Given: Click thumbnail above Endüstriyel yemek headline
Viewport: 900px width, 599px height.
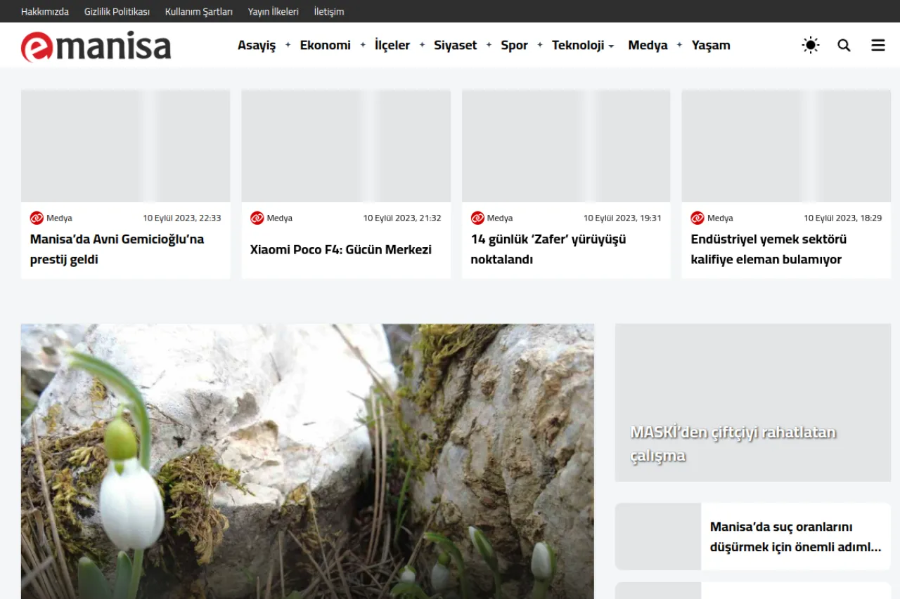Looking at the screenshot, I should pyautogui.click(x=786, y=146).
